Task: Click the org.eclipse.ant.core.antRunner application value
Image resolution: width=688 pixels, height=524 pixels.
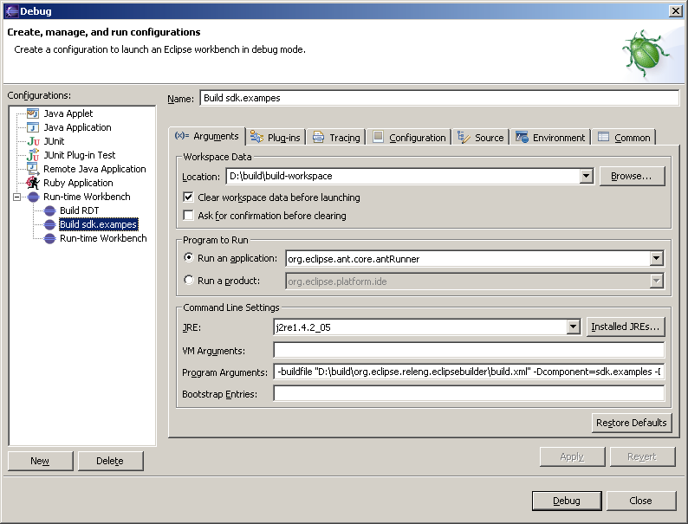Action: (x=354, y=259)
